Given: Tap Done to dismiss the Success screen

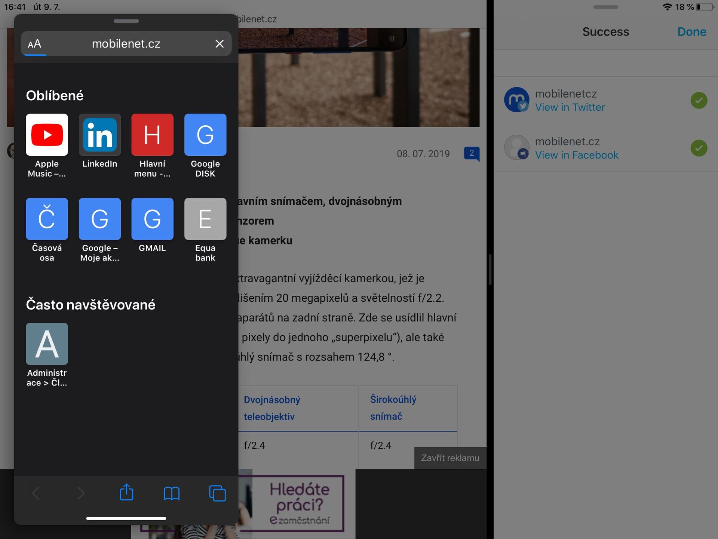Looking at the screenshot, I should point(691,32).
